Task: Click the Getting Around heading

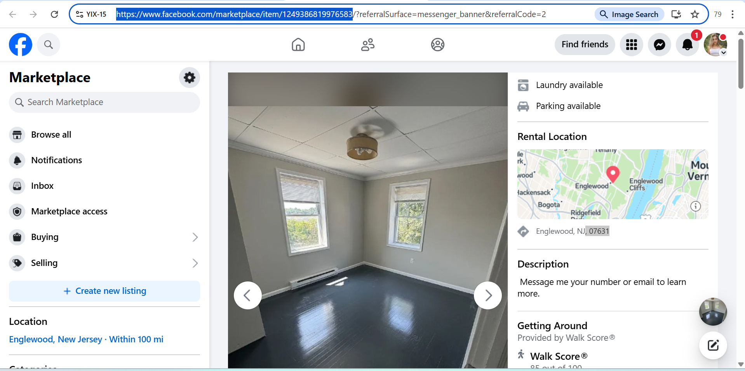Action: (552, 326)
